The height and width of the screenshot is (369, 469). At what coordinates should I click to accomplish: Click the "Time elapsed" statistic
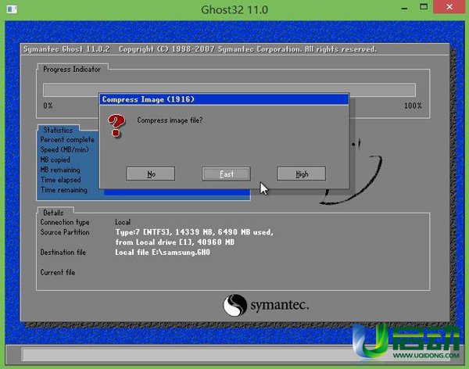point(61,180)
